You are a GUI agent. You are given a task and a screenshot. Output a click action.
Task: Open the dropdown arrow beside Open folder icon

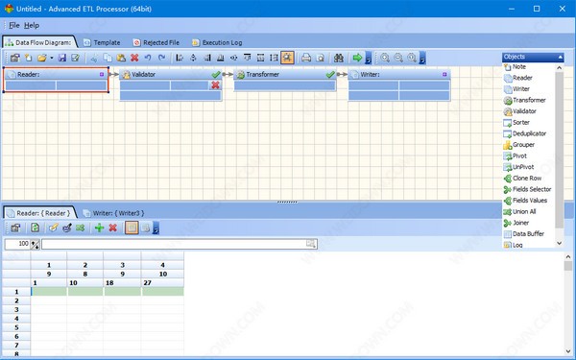52,58
